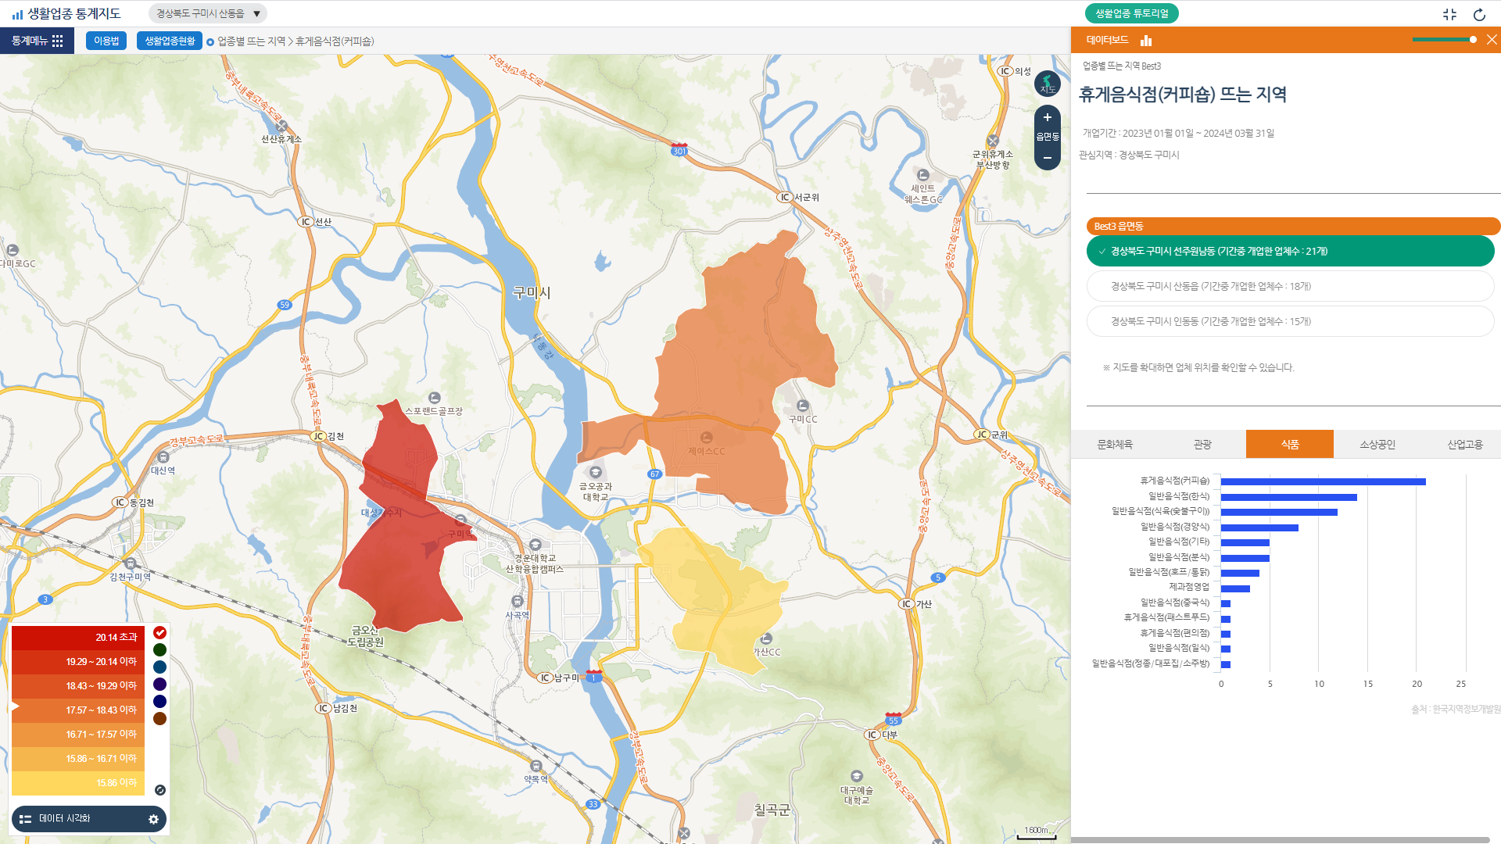Click the 17.57 ~ 18.43 이하 legend band

tap(78, 710)
